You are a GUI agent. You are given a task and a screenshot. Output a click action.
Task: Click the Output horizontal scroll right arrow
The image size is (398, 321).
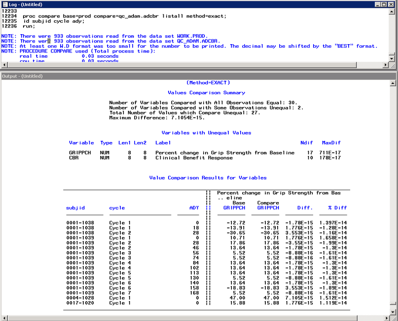(x=387, y=318)
